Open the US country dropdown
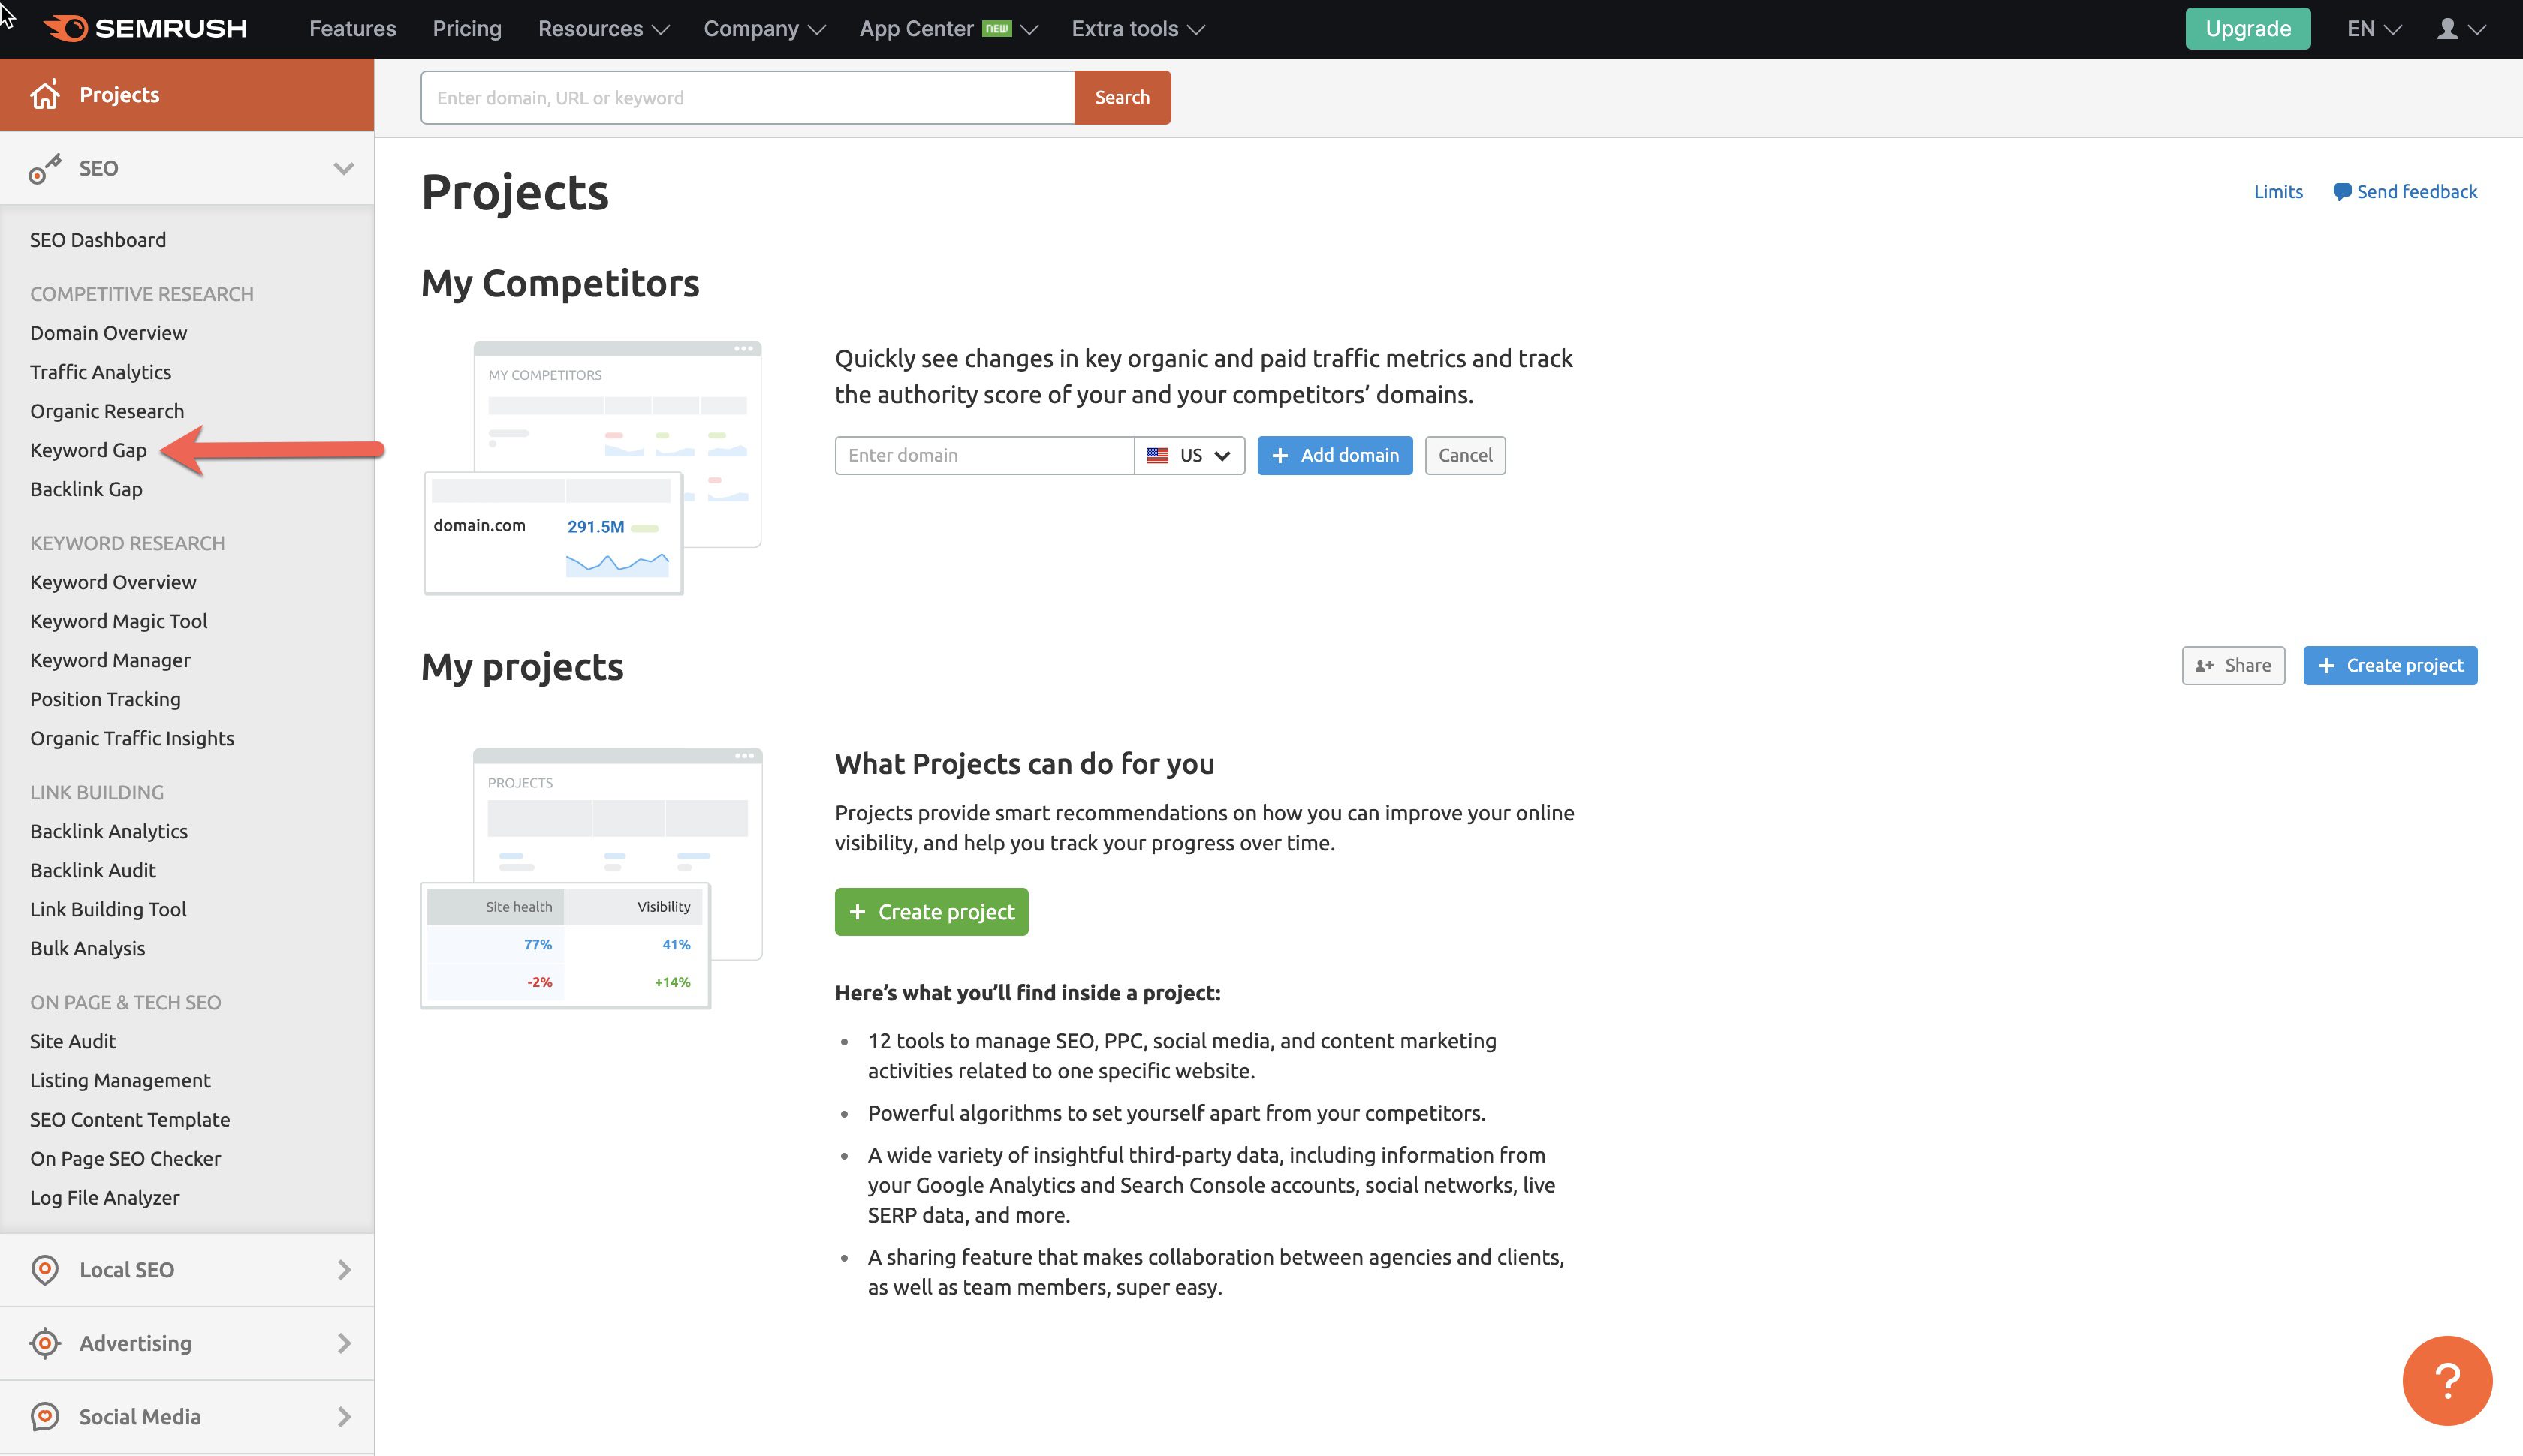 (1189, 455)
